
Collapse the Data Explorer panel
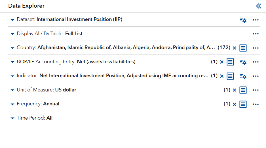(x=258, y=6)
